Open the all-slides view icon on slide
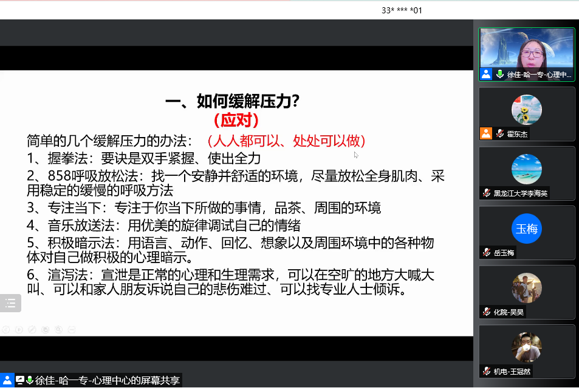This screenshot has width=579, height=388. click(46, 330)
